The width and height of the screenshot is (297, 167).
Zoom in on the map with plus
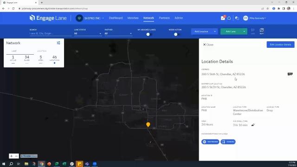pos(11,156)
